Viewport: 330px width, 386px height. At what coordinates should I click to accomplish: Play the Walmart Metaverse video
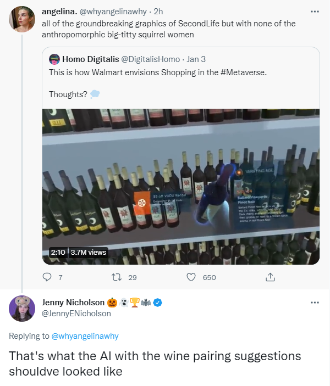181,186
